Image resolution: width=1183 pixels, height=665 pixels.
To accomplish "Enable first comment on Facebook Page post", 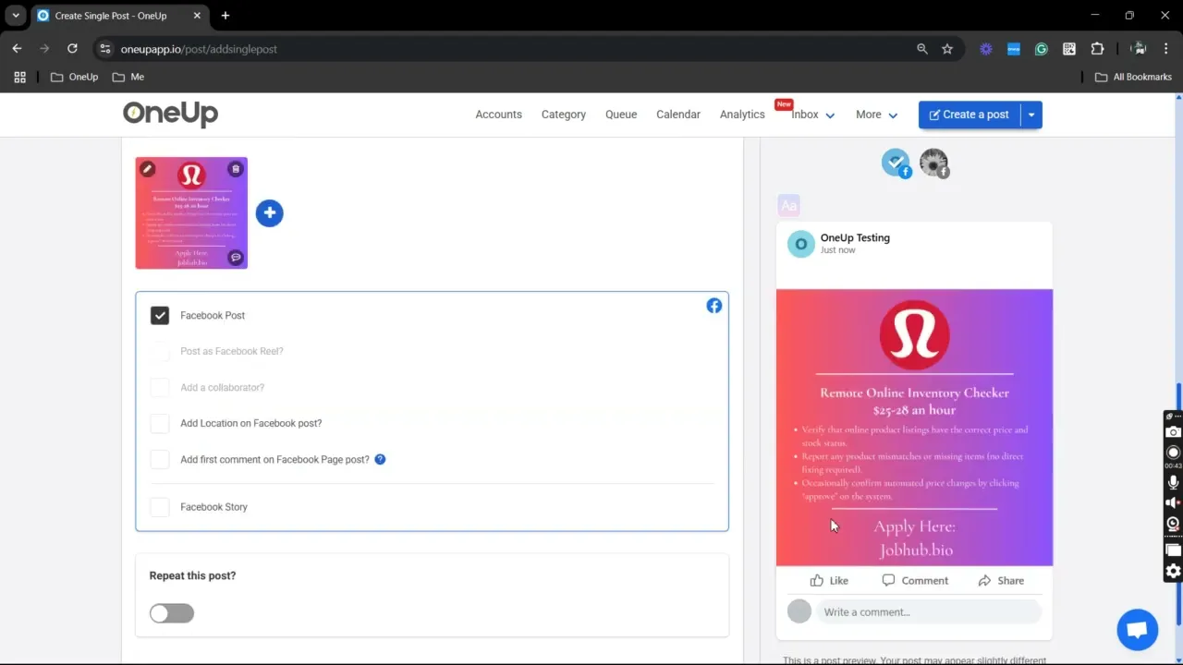I will coord(160,459).
